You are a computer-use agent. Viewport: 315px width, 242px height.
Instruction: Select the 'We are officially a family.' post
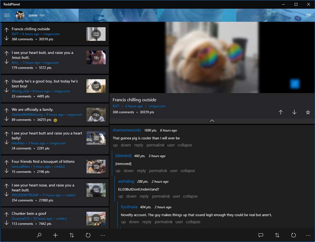(x=55, y=115)
